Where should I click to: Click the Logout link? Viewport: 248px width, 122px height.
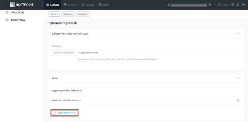226,5
